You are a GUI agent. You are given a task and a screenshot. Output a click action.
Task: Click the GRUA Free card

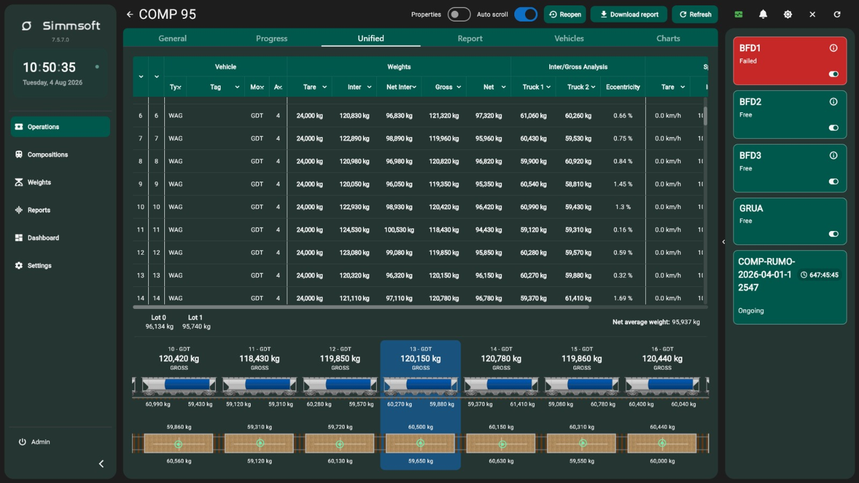[790, 221]
